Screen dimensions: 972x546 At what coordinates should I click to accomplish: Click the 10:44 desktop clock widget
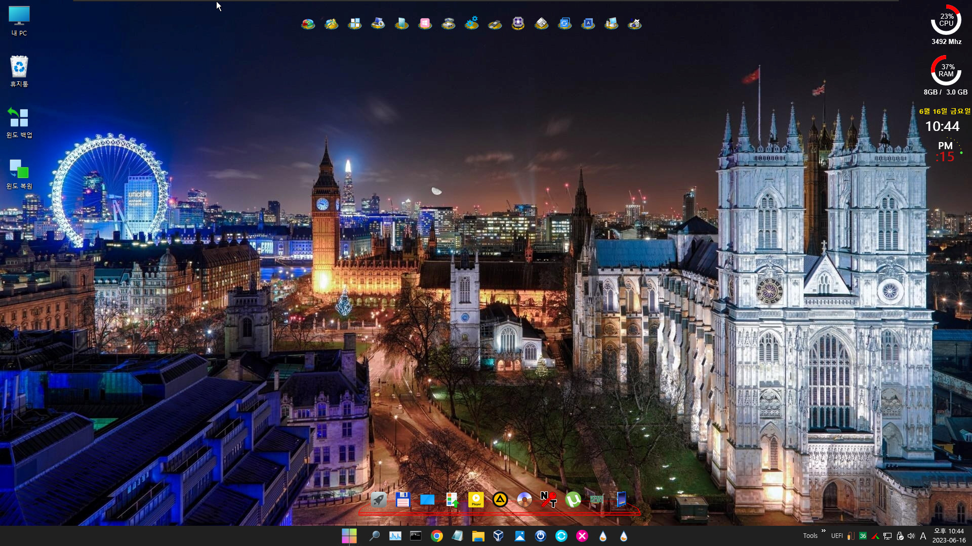tap(942, 126)
